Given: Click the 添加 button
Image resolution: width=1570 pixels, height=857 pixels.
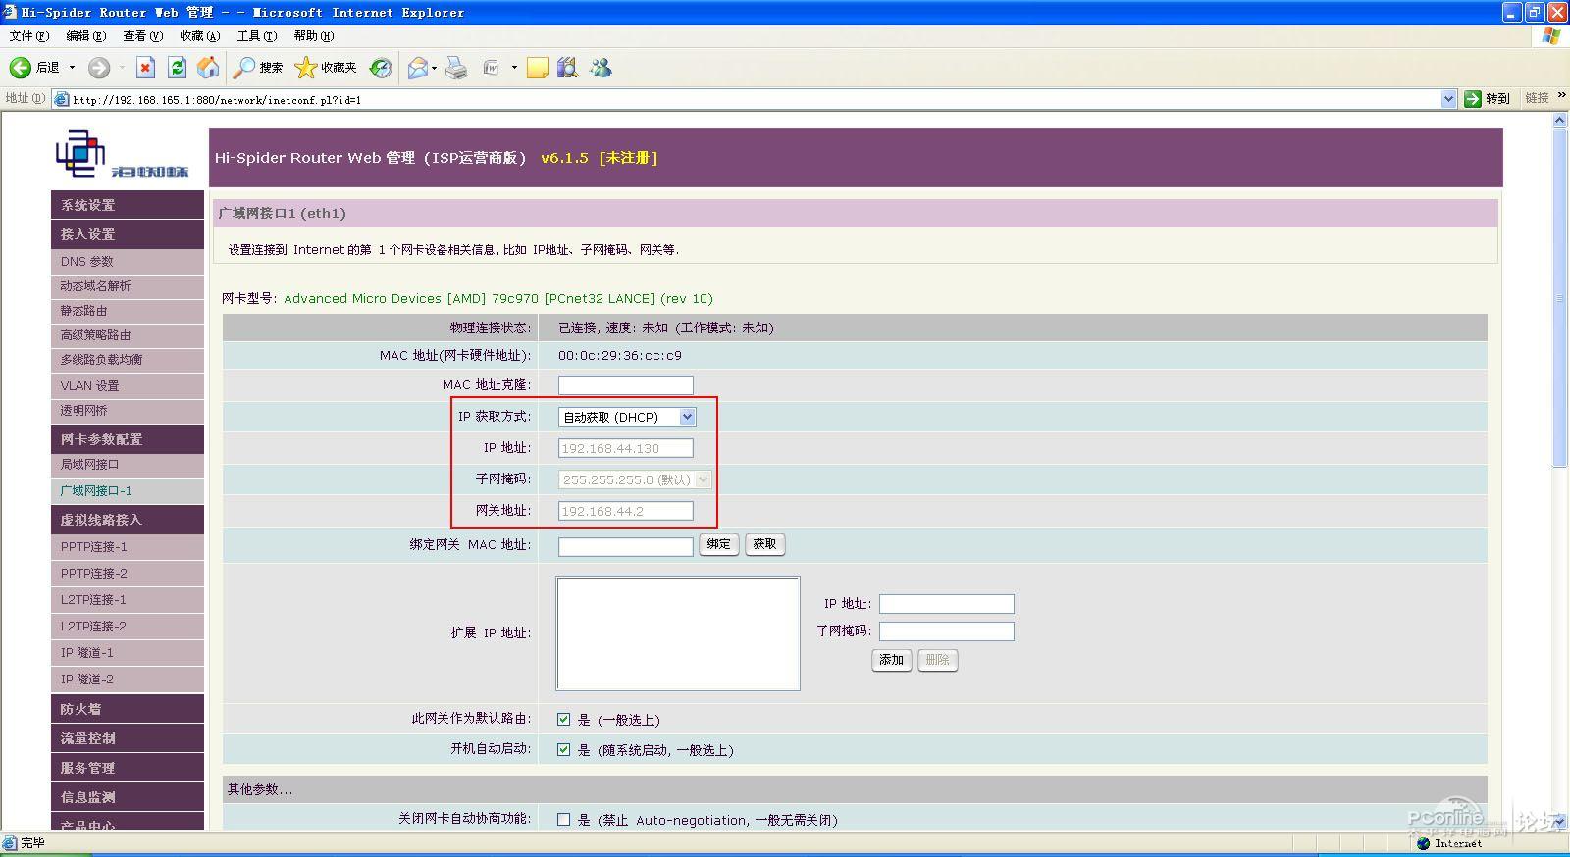Looking at the screenshot, I should click(x=891, y=660).
